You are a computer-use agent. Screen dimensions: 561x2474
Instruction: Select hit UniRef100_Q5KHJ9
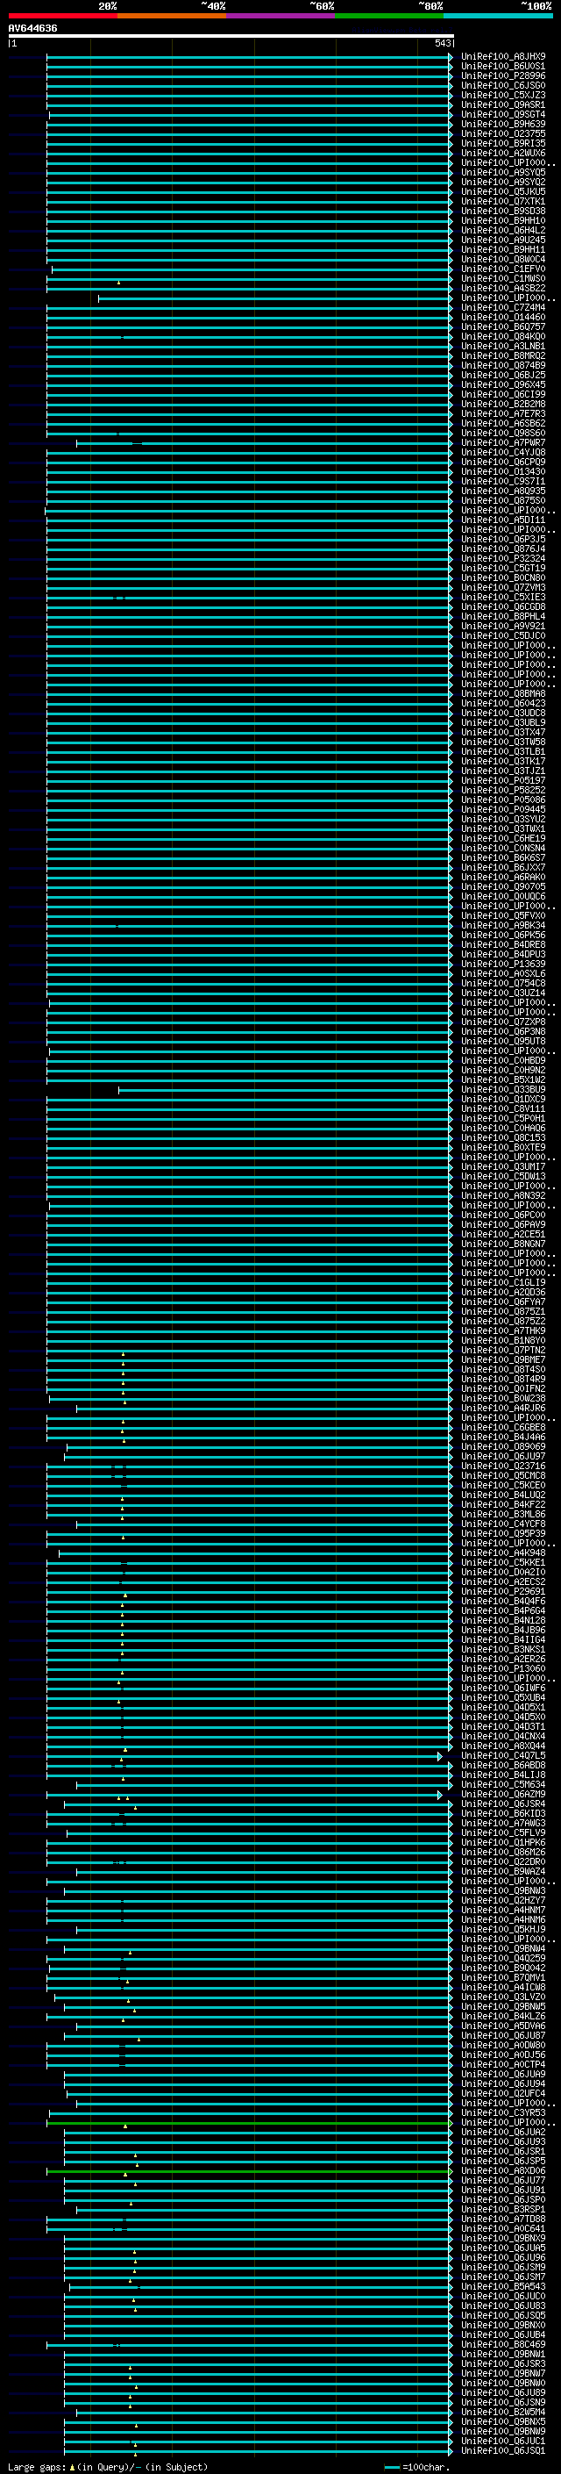click(x=503, y=1930)
